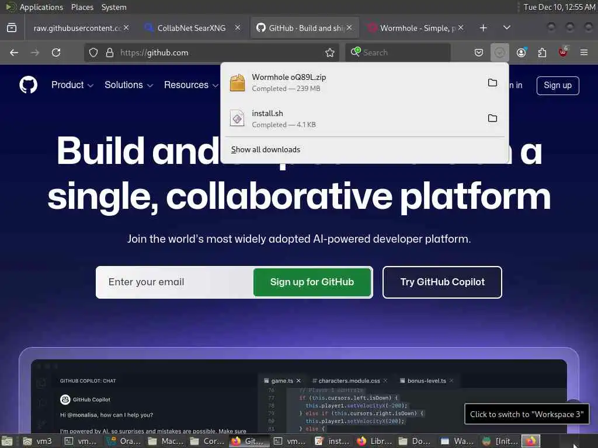Switch to the raw.githubusercontent.com tab
Image resolution: width=598 pixels, height=448 pixels.
point(77,28)
